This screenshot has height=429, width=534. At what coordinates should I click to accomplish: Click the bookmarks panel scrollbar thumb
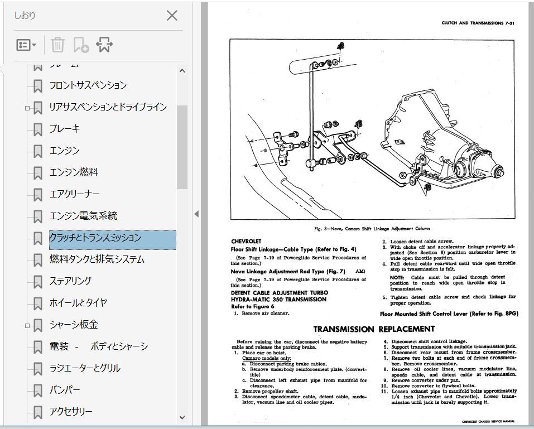click(182, 147)
